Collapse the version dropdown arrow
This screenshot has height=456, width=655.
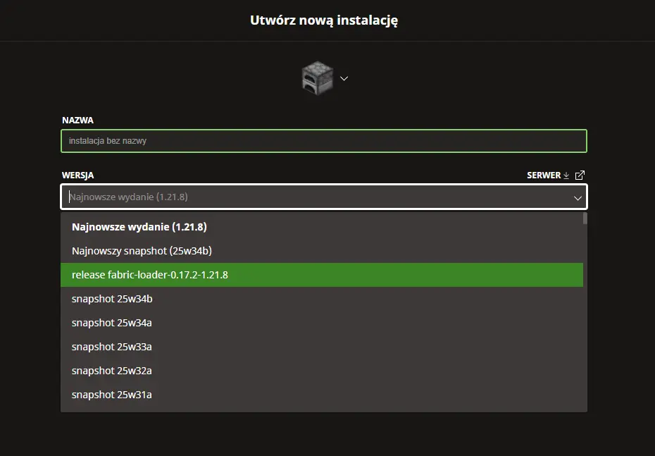[578, 198]
